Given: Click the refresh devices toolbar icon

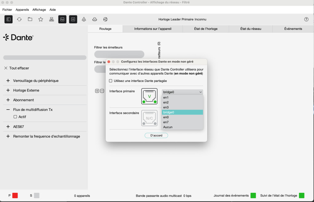Looking at the screenshot, I should (x=19, y=19).
